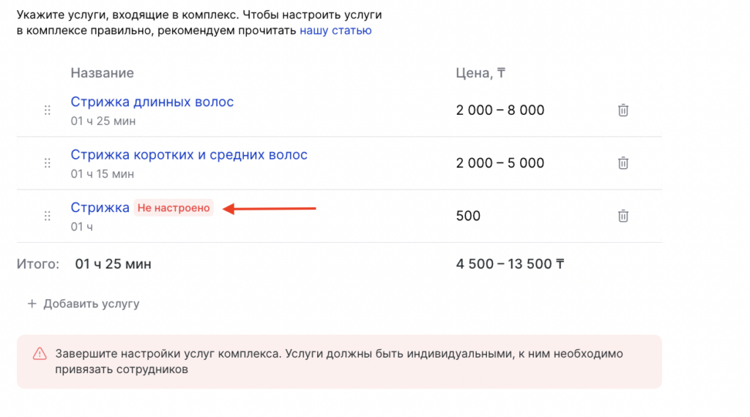Click the Цена column header
Viewport: 750px width, 417px height.
[480, 73]
